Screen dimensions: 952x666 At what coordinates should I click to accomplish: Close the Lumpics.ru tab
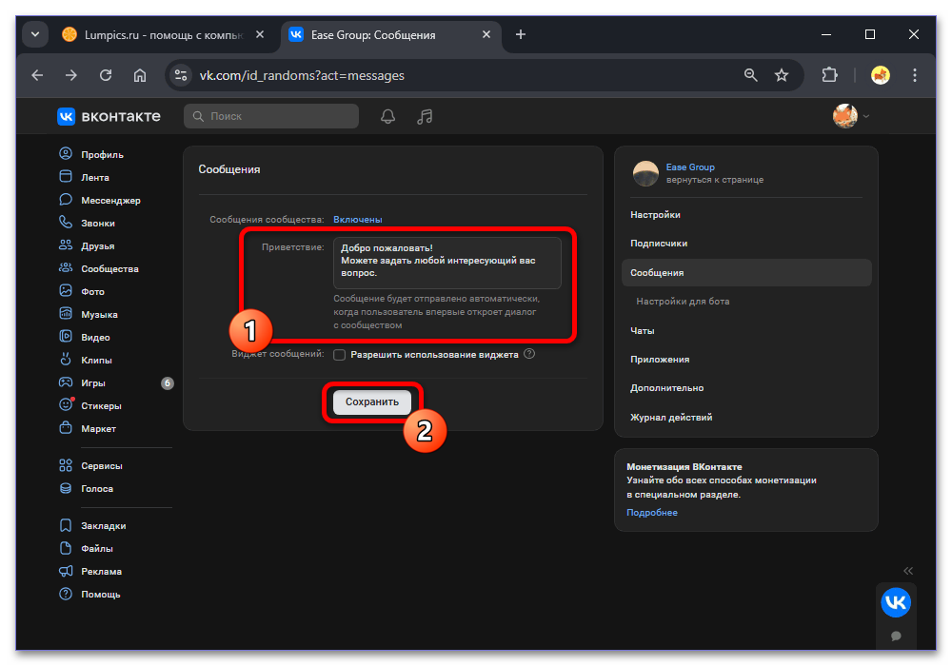click(x=260, y=34)
